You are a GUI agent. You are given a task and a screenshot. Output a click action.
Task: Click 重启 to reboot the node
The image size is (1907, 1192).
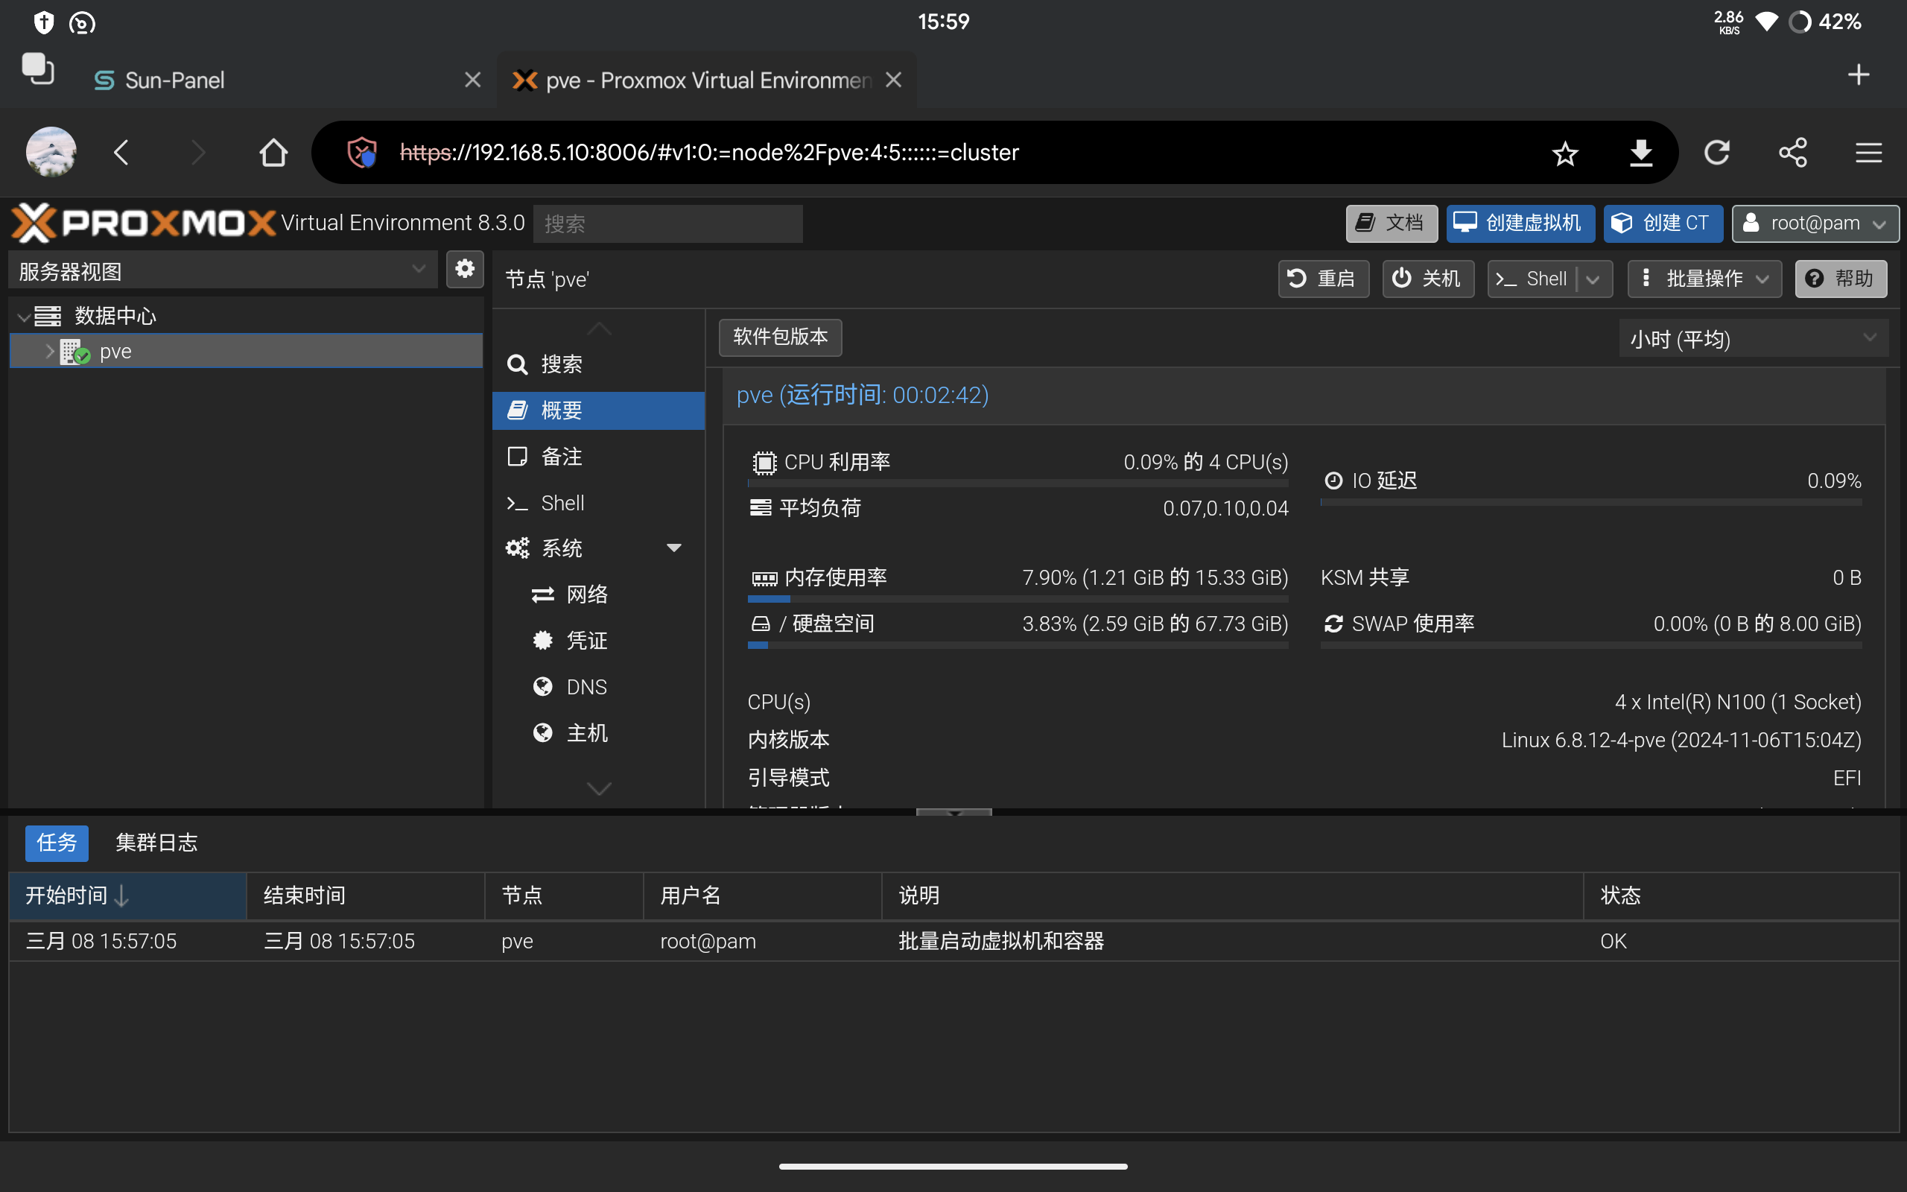tap(1322, 279)
